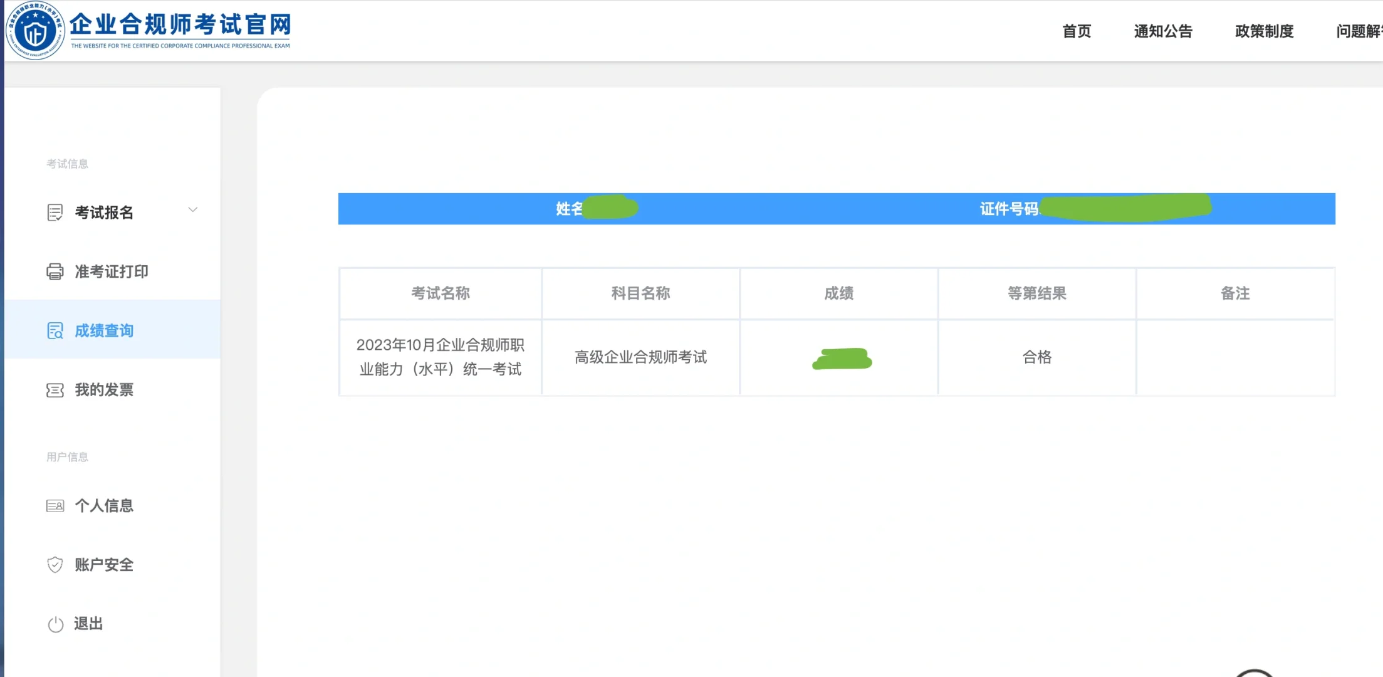The width and height of the screenshot is (1383, 677).
Task: Select the 成绩查询 magnifier icon
Action: (x=55, y=330)
